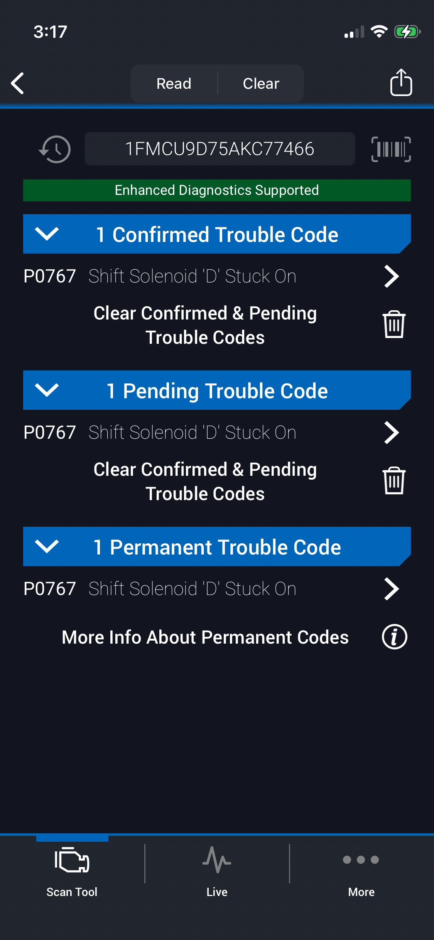Open confirmed P0767 code details
The width and height of the screenshot is (434, 940).
coord(211,276)
